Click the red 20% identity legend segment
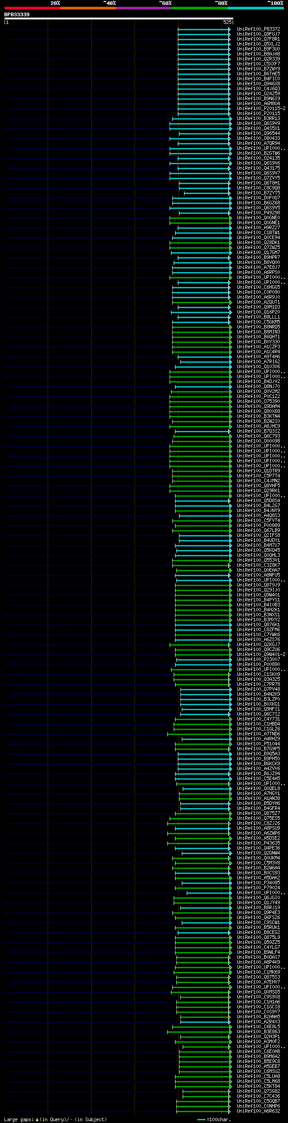This screenshot has height=1123, width=288. pos(32,8)
